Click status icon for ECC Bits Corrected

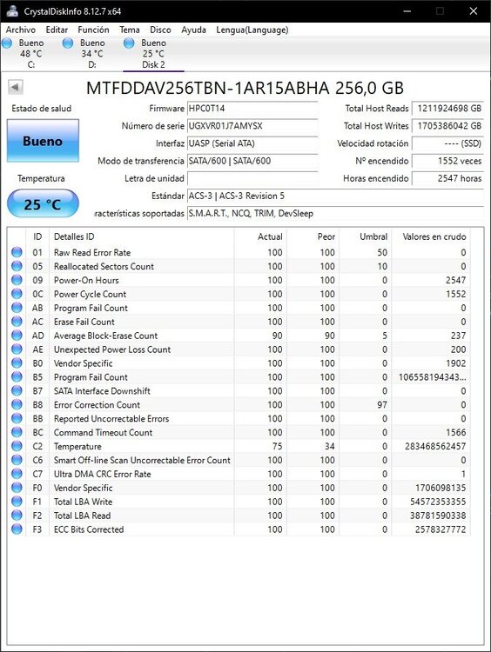tap(17, 529)
